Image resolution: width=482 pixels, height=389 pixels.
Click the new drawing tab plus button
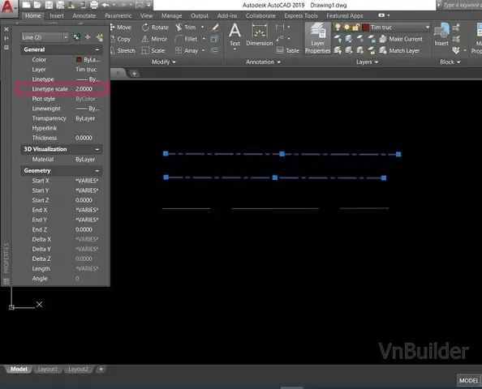[x=134, y=74]
